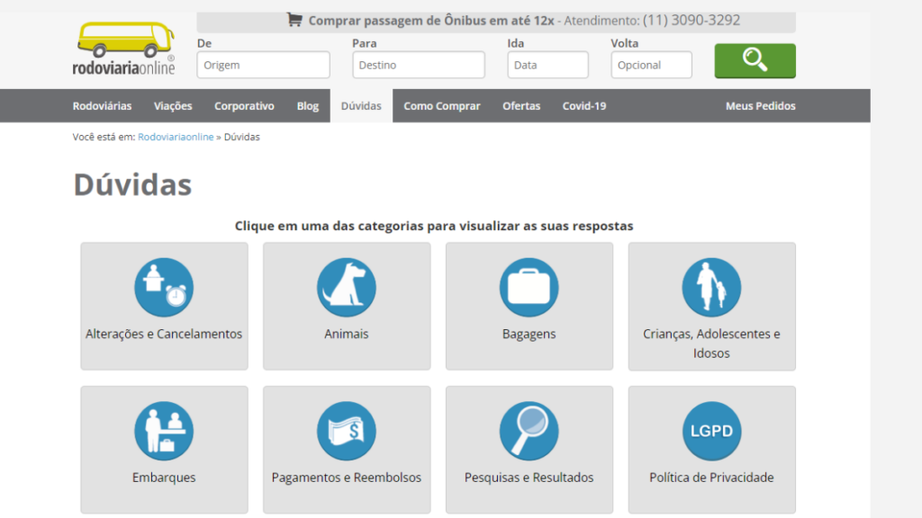
Task: Click the green magnifier search button
Action: point(755,61)
